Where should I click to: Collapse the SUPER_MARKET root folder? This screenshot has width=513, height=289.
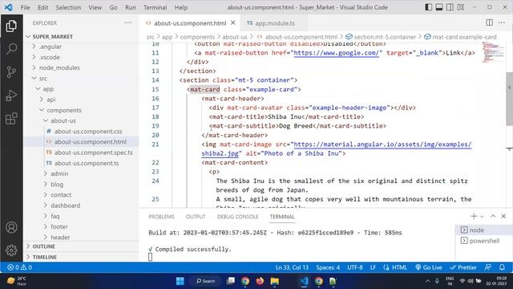click(82, 36)
